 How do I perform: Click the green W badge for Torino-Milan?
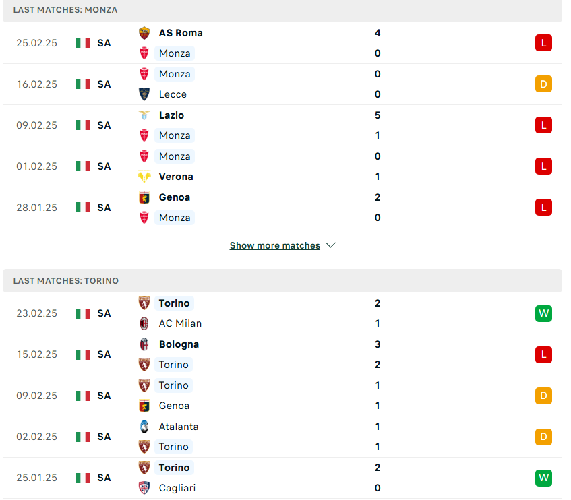pos(543,313)
